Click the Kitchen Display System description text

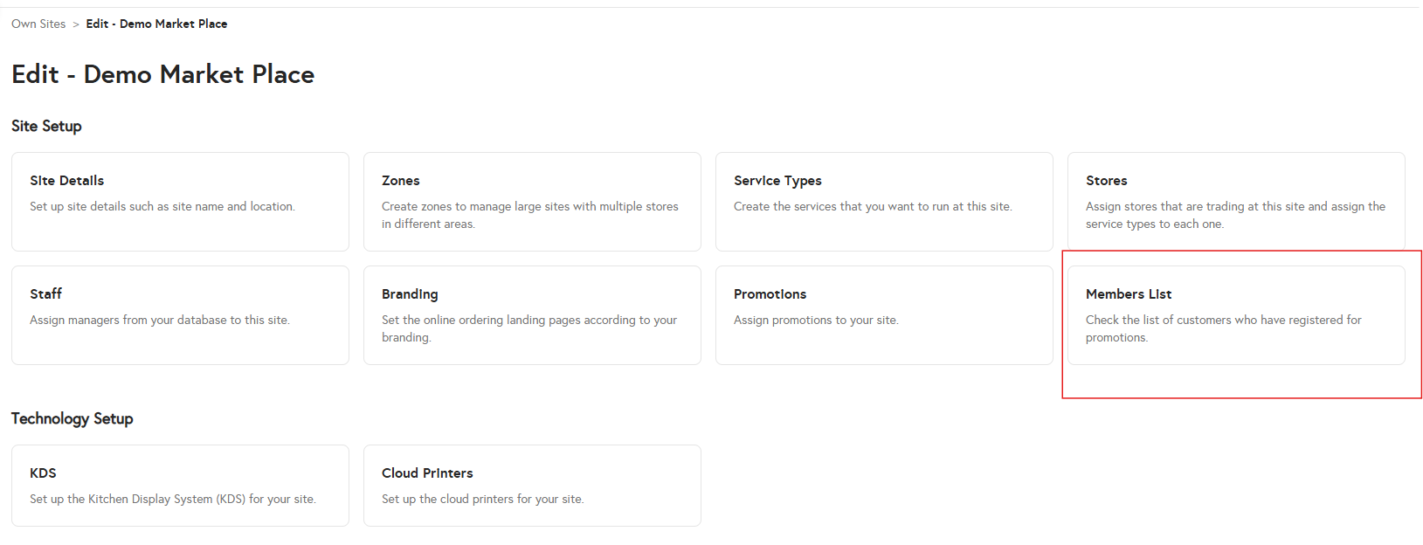coord(173,499)
